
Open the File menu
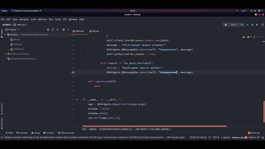(x=3, y=19)
